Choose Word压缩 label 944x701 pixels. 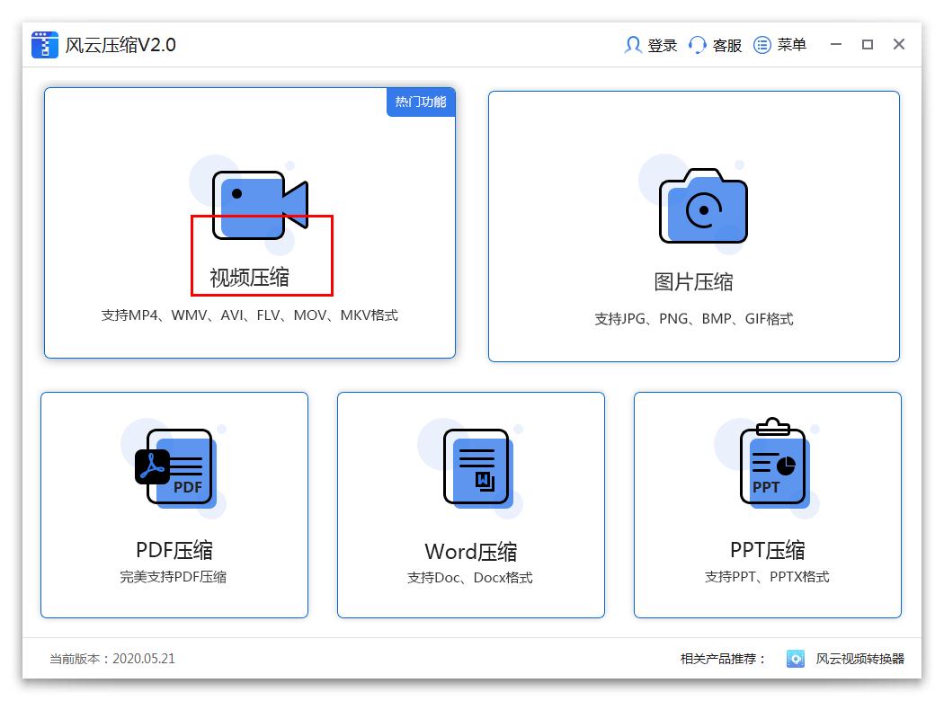[x=471, y=551]
